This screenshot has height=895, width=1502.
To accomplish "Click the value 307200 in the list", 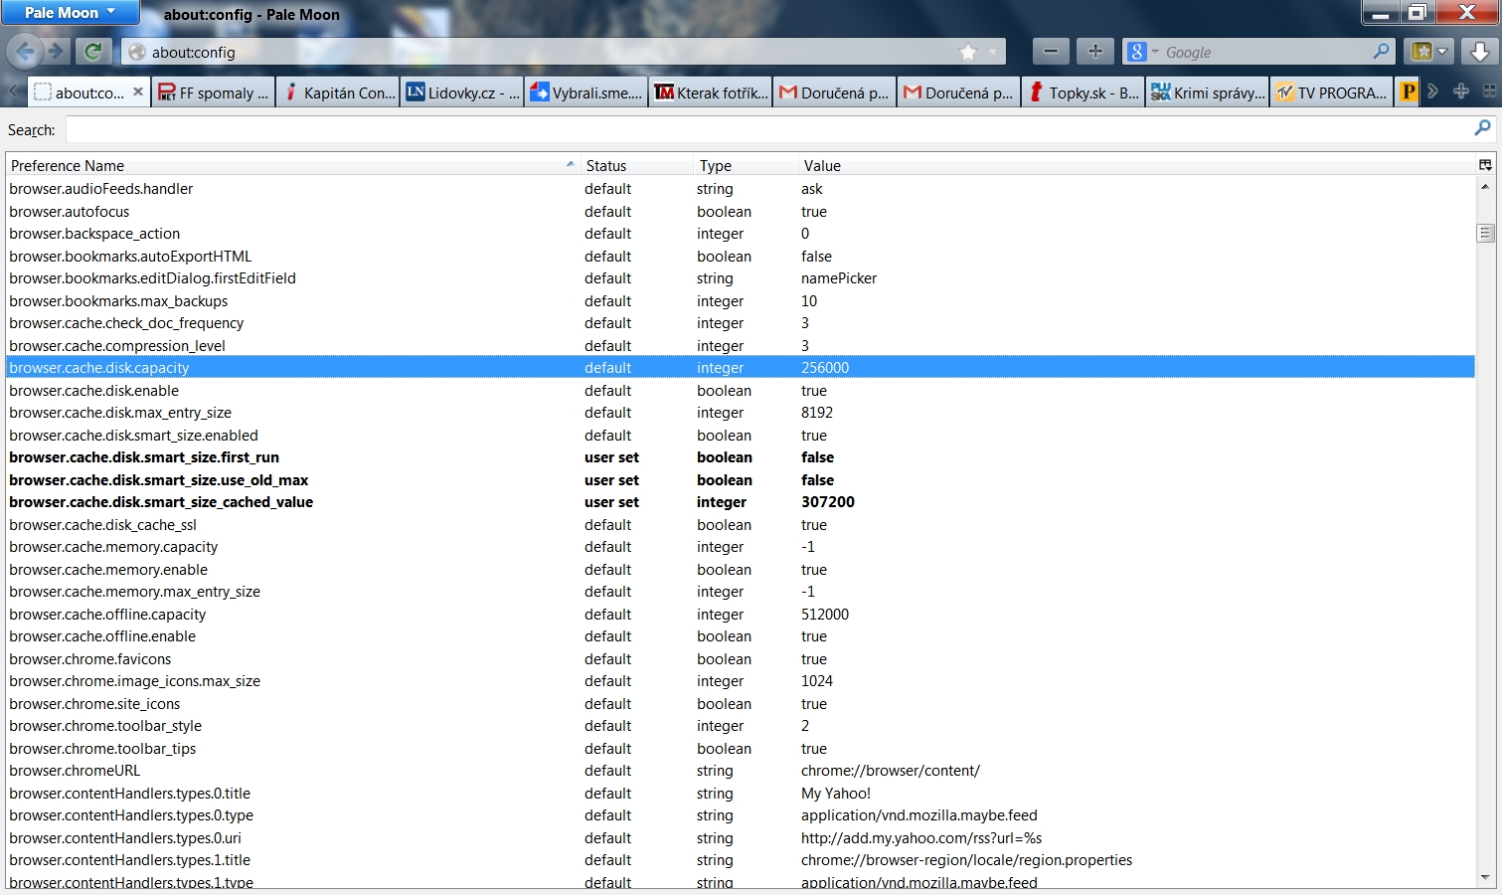I will tap(828, 502).
